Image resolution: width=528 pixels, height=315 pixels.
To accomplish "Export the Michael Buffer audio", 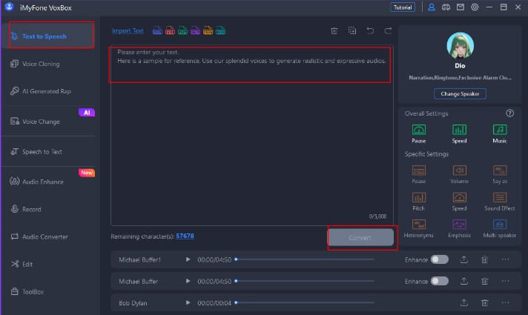I will 464,281.
